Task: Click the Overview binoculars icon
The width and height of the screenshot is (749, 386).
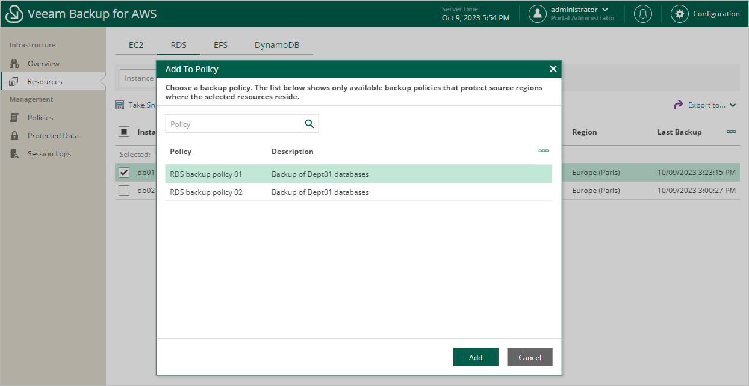Action: 15,64
